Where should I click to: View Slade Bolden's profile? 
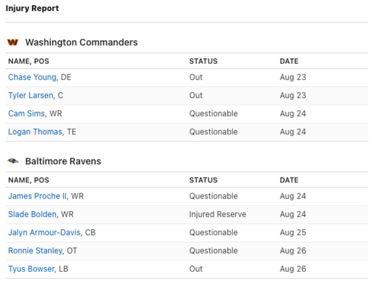coord(32,214)
